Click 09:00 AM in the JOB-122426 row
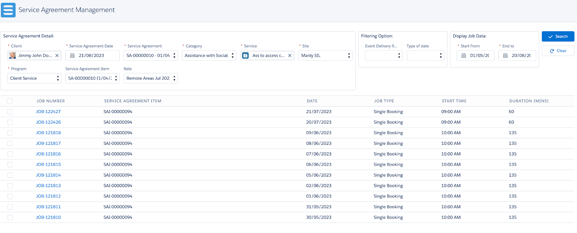The width and height of the screenshot is (577, 233). (451, 122)
